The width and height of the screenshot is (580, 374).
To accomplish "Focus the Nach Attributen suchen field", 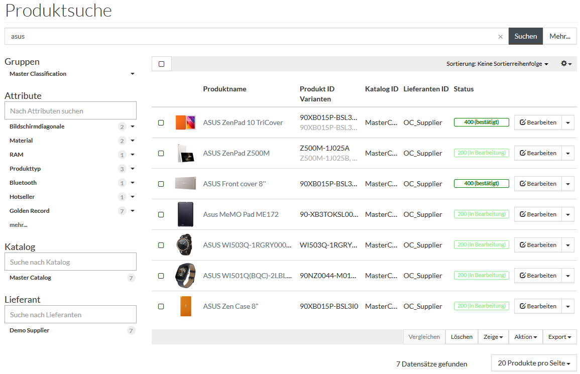I will [x=71, y=110].
